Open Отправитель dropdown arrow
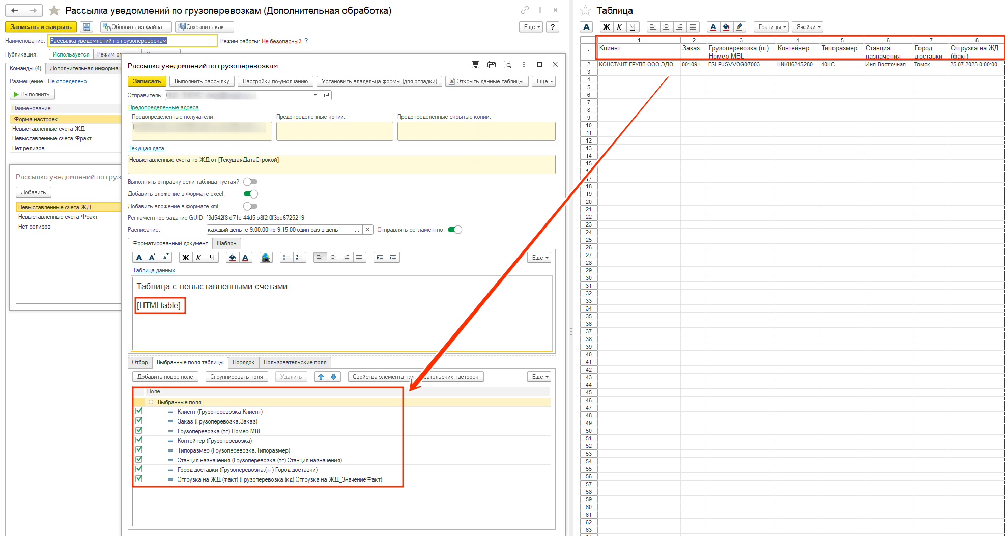This screenshot has width=1005, height=536. point(315,95)
